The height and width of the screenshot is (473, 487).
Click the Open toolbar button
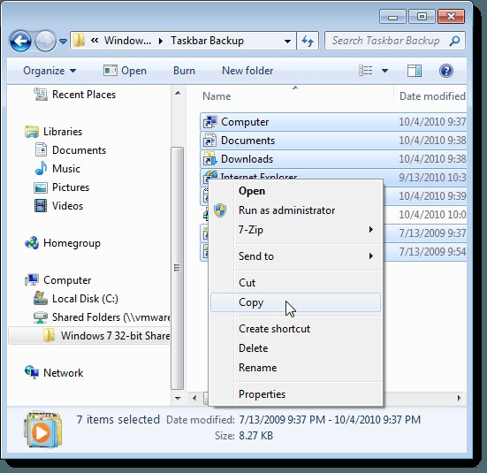(x=125, y=71)
